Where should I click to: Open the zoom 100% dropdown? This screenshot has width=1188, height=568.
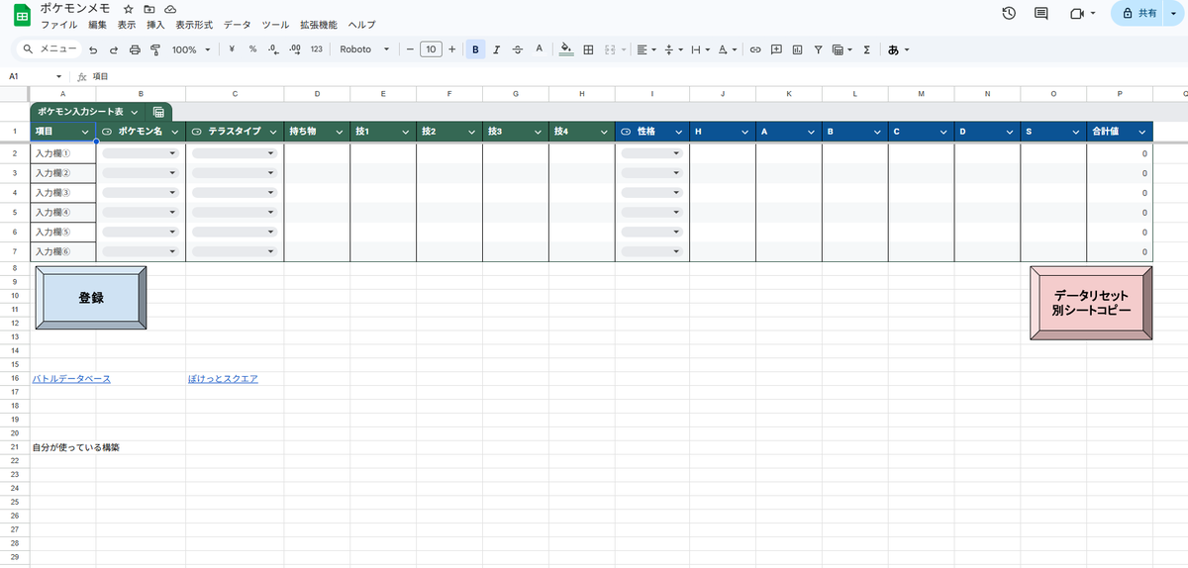(191, 48)
